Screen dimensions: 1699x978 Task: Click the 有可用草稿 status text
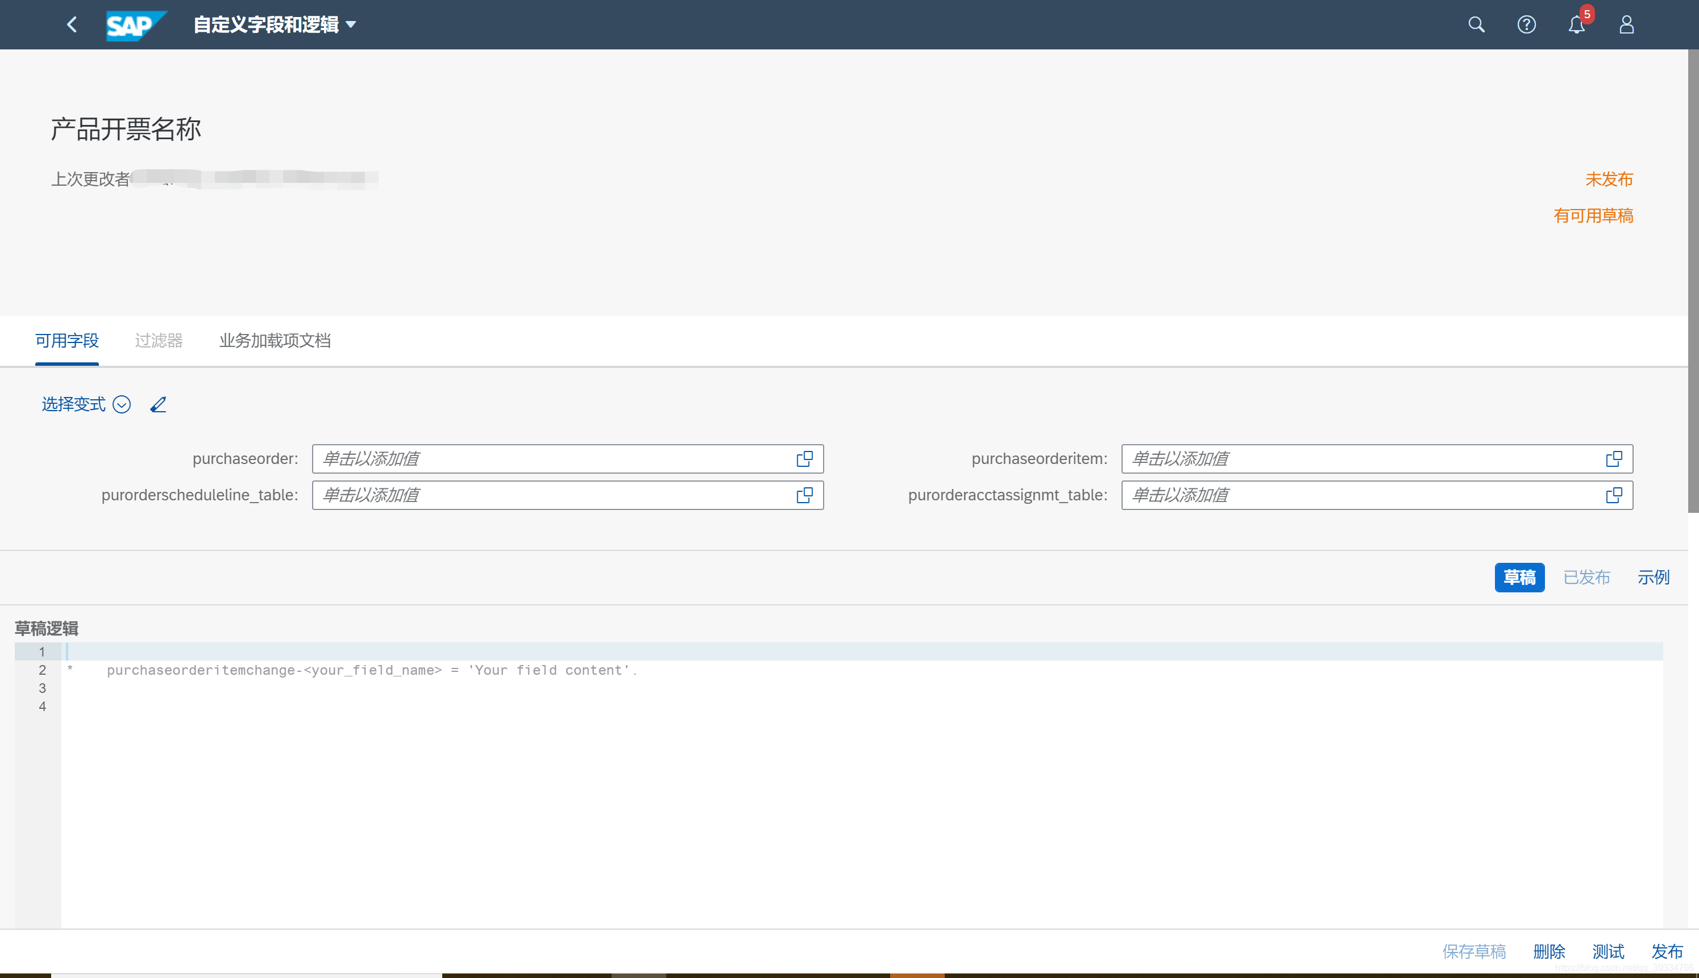coord(1593,216)
